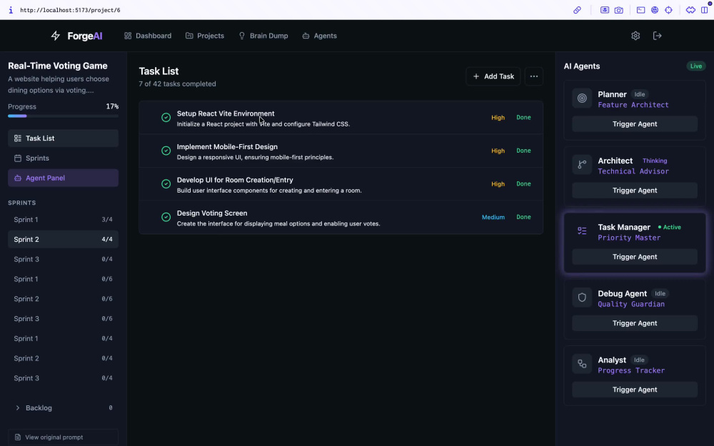Toggle done check on Develop UI for Room Creation/Entry
This screenshot has height=446, width=714.
coord(166,184)
